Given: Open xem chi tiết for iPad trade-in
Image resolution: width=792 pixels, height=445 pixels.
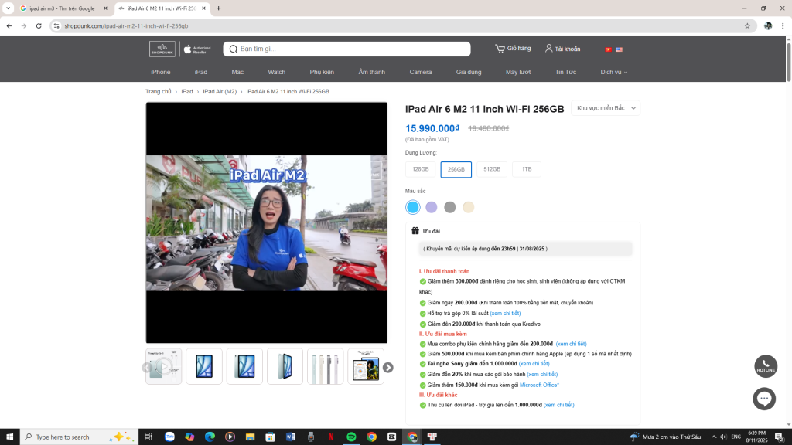Looking at the screenshot, I should coord(558,405).
